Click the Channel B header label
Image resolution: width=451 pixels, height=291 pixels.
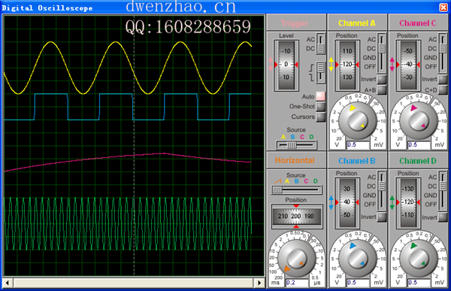[x=357, y=161]
